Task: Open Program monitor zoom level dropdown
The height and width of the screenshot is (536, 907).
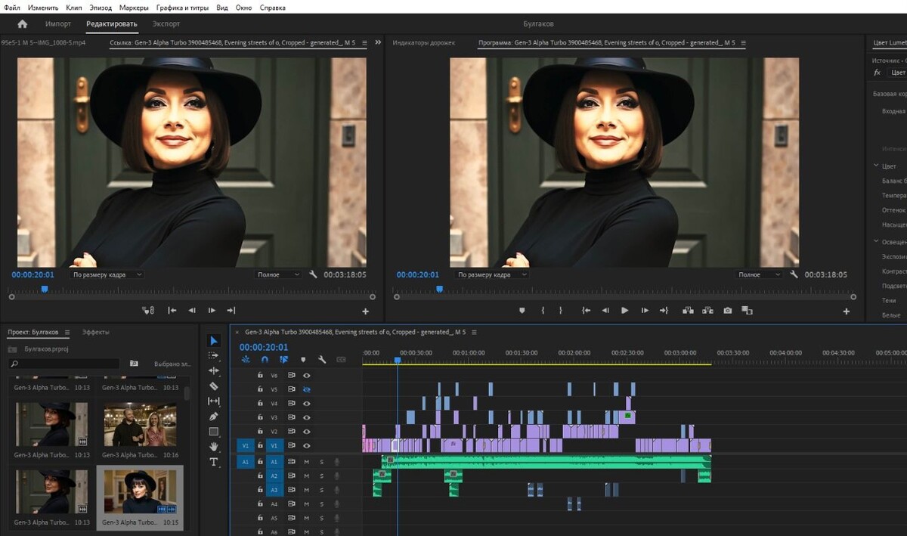Action: pyautogui.click(x=492, y=274)
